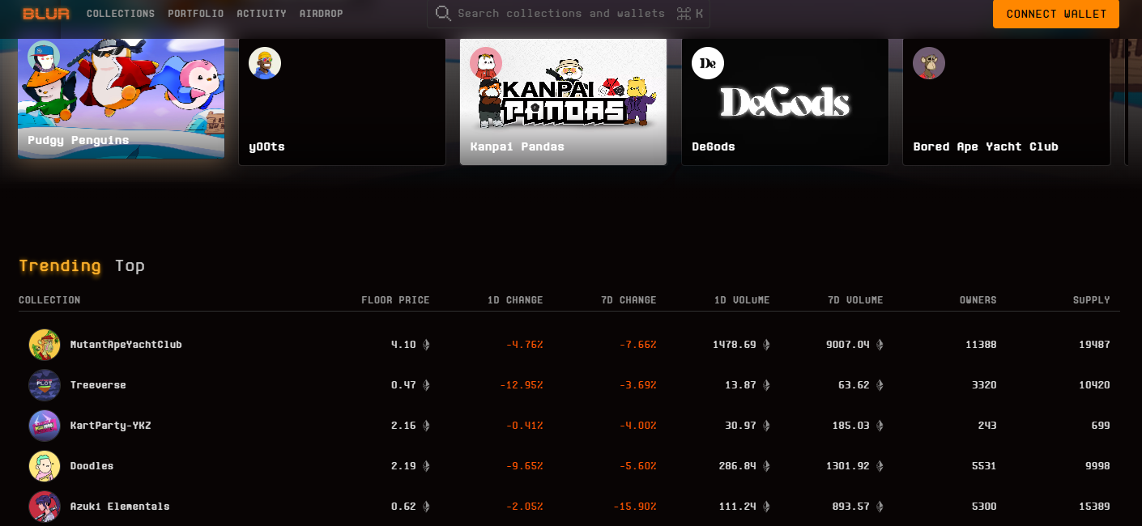
Task: Sort by the Owners column header
Action: click(x=978, y=300)
